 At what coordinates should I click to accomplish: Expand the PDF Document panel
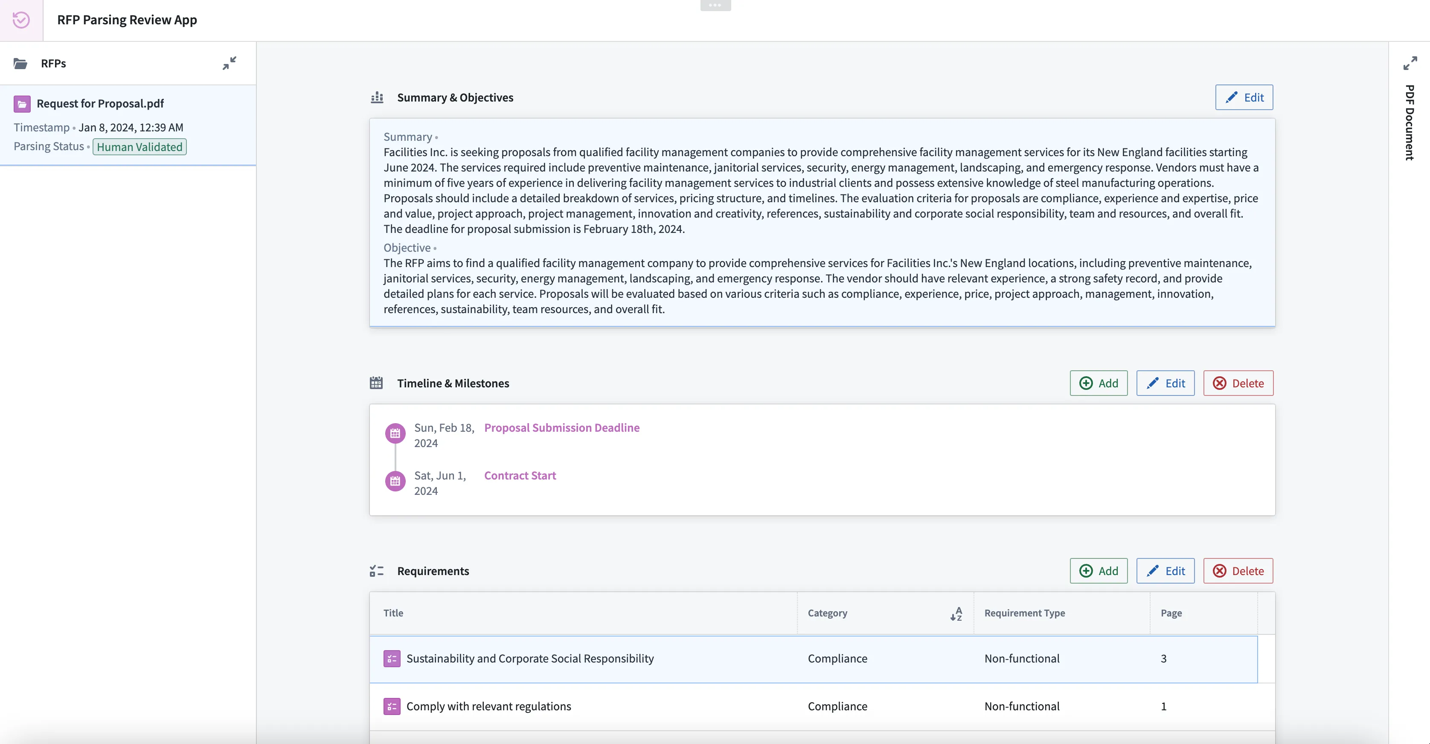[x=1410, y=63]
